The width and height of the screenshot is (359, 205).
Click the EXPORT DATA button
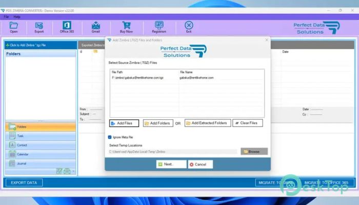pyautogui.click(x=24, y=182)
